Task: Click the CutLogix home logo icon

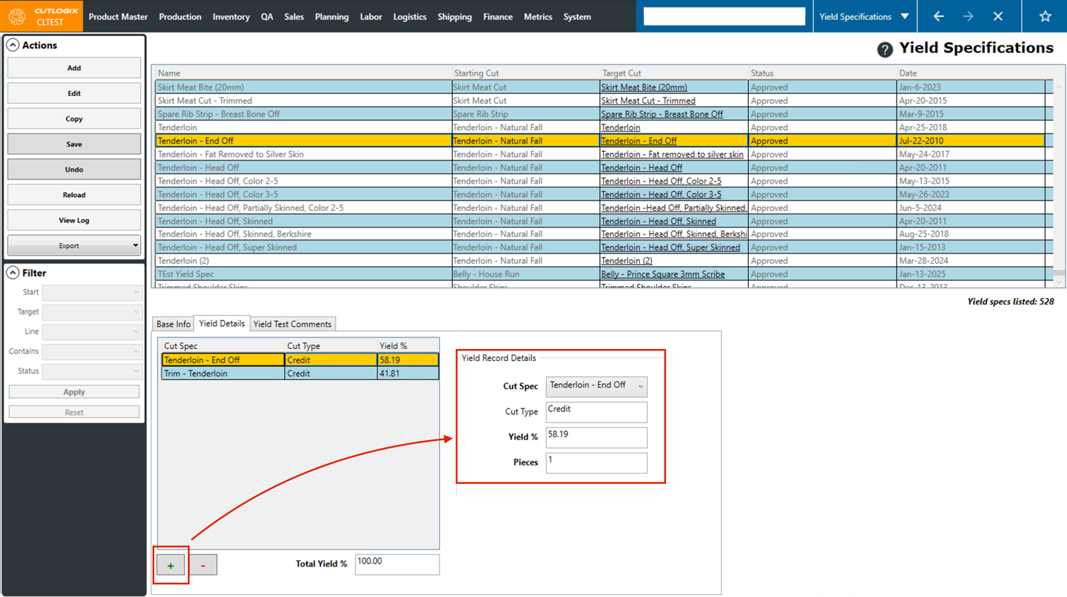Action: 17,16
